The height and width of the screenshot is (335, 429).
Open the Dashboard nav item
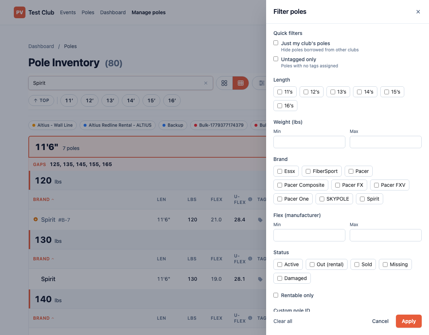pos(113,13)
